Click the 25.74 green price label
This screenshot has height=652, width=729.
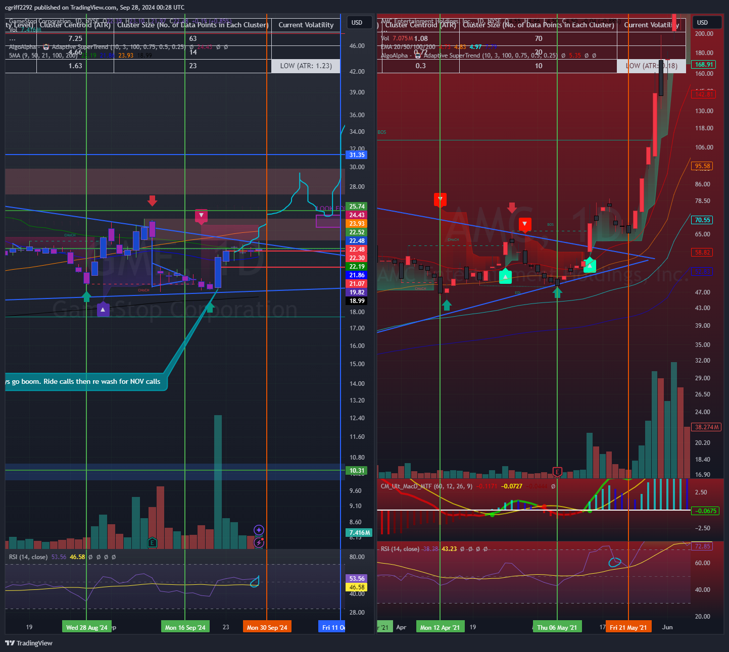(357, 207)
